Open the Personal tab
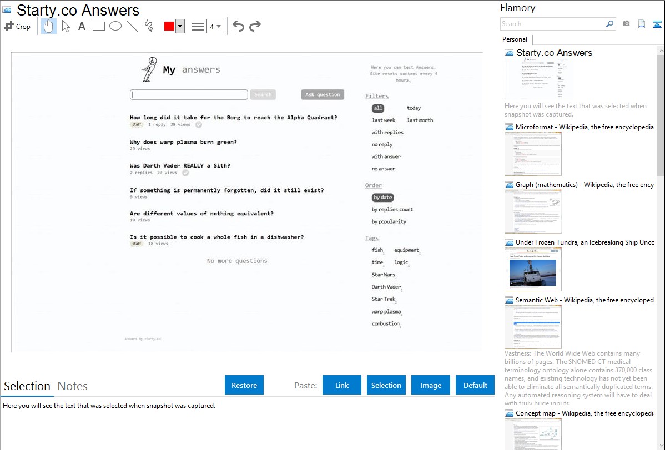Image resolution: width=665 pixels, height=450 pixels. point(515,39)
